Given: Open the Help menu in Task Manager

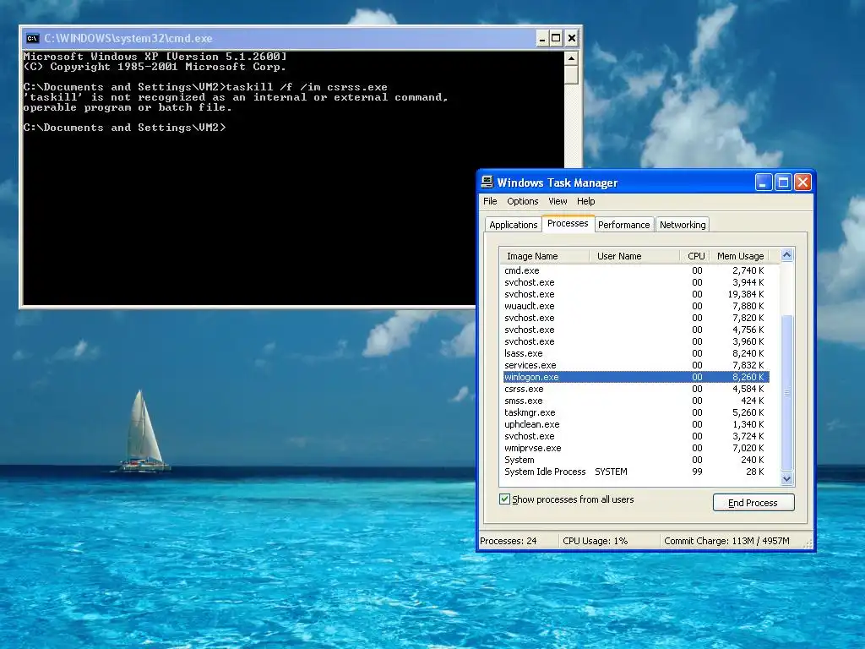Looking at the screenshot, I should click(x=586, y=201).
